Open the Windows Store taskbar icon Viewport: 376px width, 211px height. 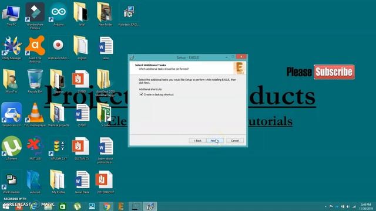(63, 206)
